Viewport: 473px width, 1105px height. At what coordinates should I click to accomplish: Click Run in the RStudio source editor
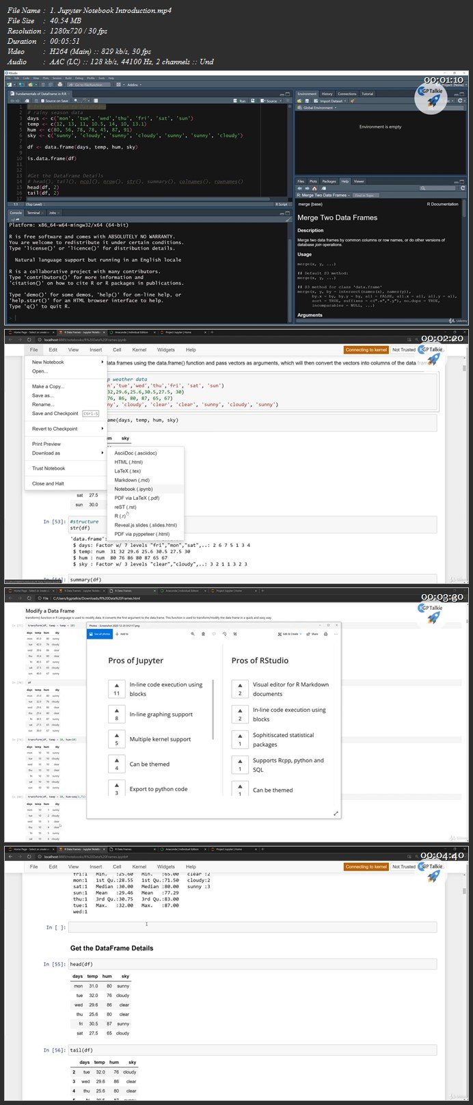click(x=241, y=101)
